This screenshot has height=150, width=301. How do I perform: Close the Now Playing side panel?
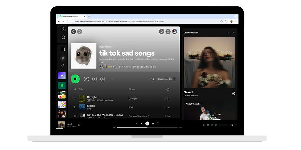click(233, 33)
